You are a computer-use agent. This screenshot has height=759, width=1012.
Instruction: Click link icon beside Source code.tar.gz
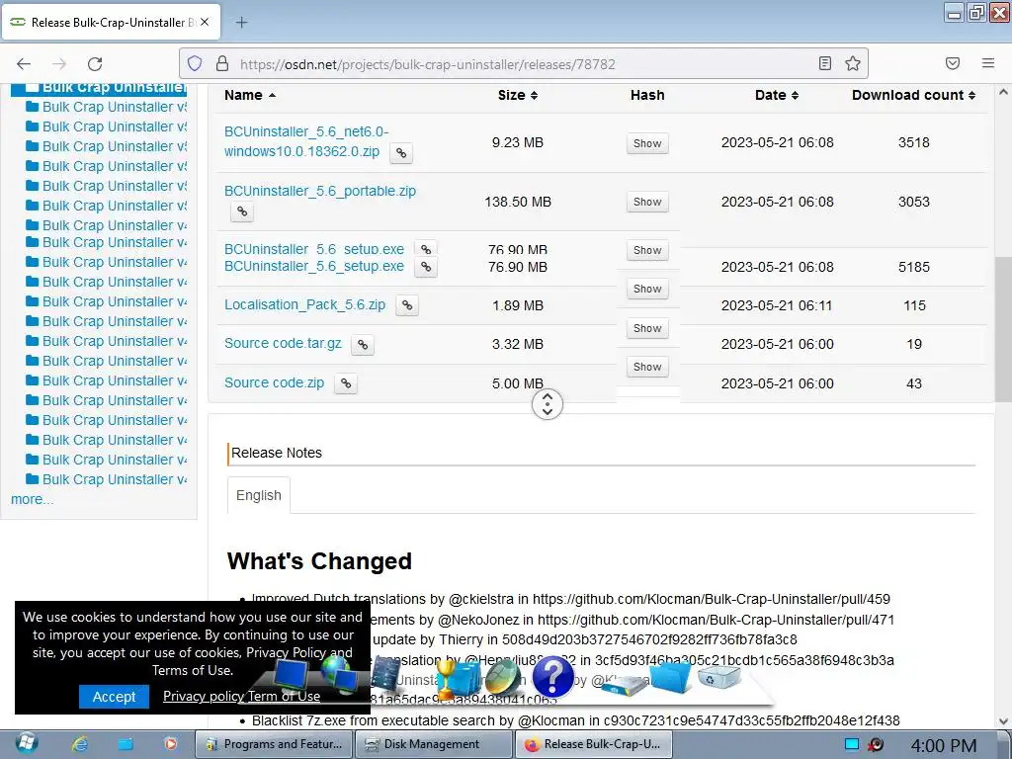[x=363, y=345]
